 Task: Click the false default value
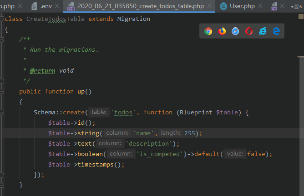pyautogui.click(x=256, y=154)
